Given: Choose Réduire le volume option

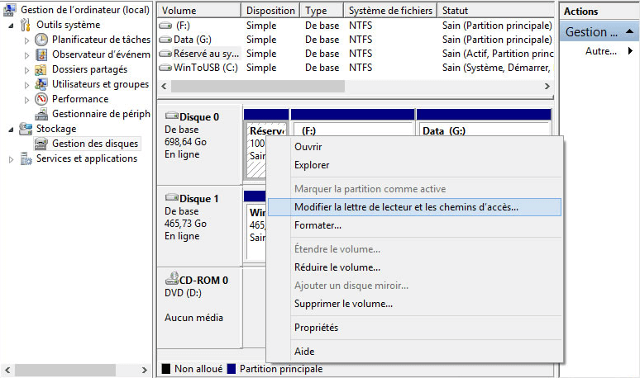Looking at the screenshot, I should [337, 267].
